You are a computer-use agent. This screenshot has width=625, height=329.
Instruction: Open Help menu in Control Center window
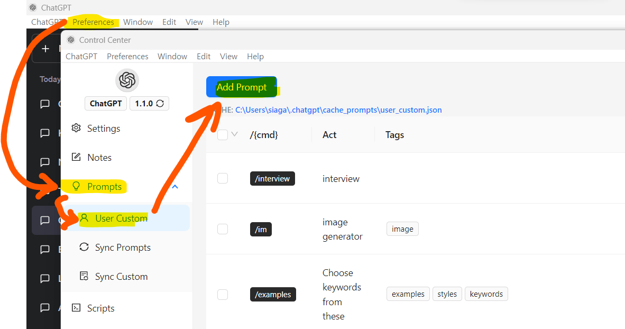click(x=255, y=56)
